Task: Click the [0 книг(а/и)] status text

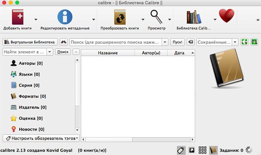Action: [92, 150]
